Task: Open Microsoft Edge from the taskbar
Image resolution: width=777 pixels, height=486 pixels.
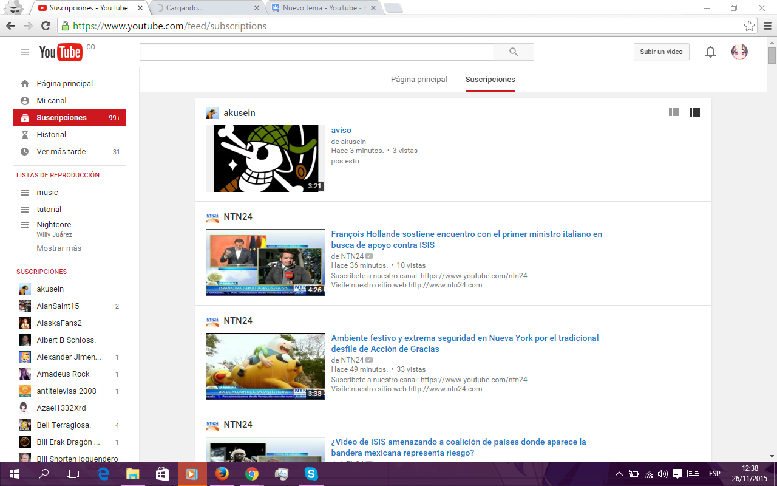Action: pyautogui.click(x=103, y=474)
